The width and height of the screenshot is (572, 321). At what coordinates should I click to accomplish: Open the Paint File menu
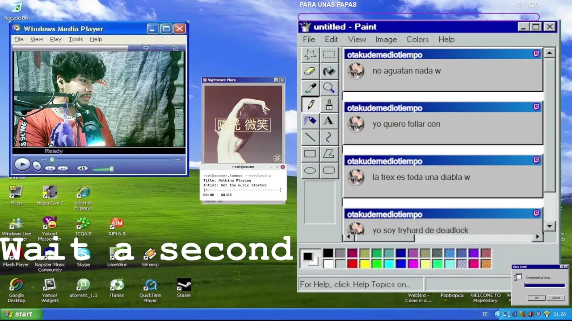[309, 39]
